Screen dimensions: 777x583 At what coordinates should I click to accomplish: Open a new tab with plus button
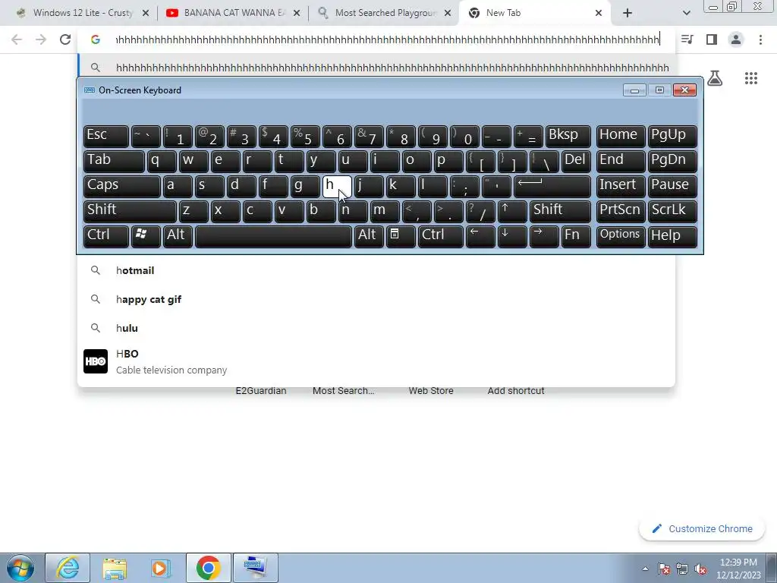(x=628, y=13)
